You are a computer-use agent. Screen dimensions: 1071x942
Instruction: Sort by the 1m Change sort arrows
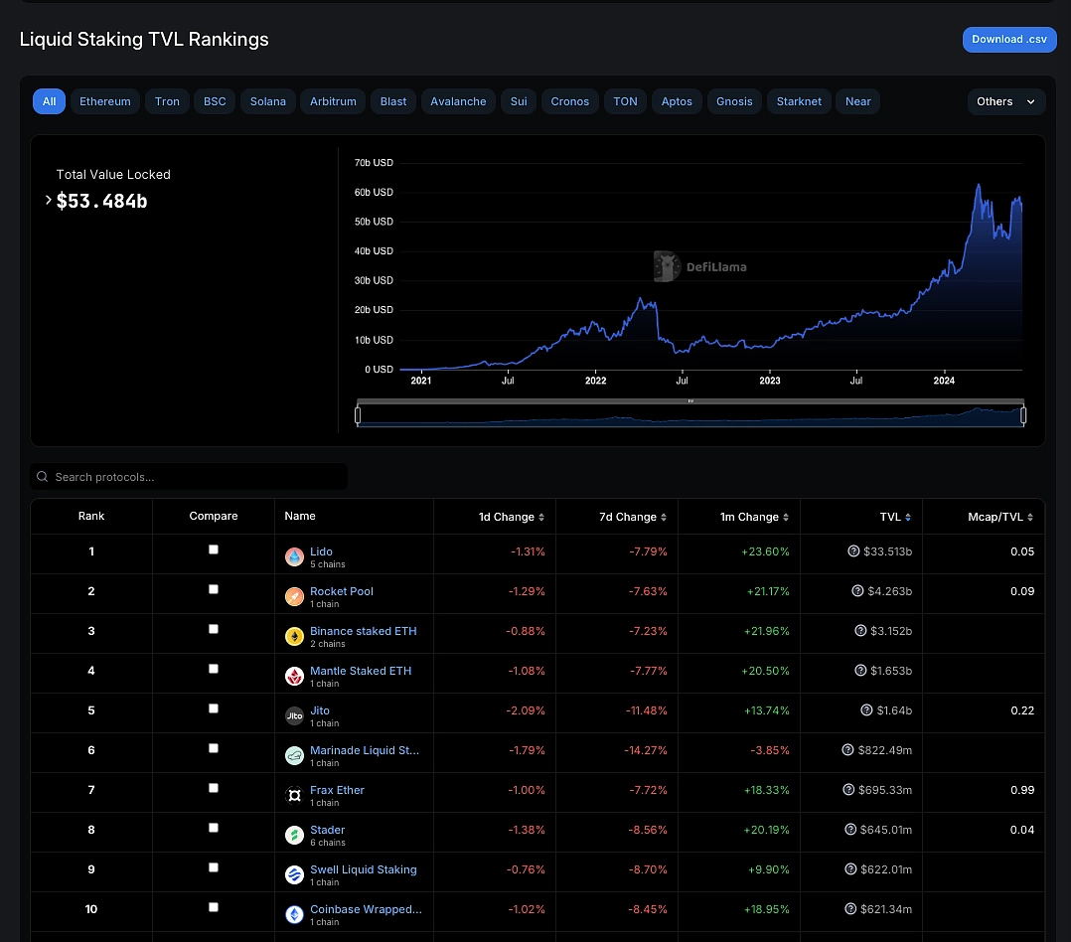[x=786, y=517]
